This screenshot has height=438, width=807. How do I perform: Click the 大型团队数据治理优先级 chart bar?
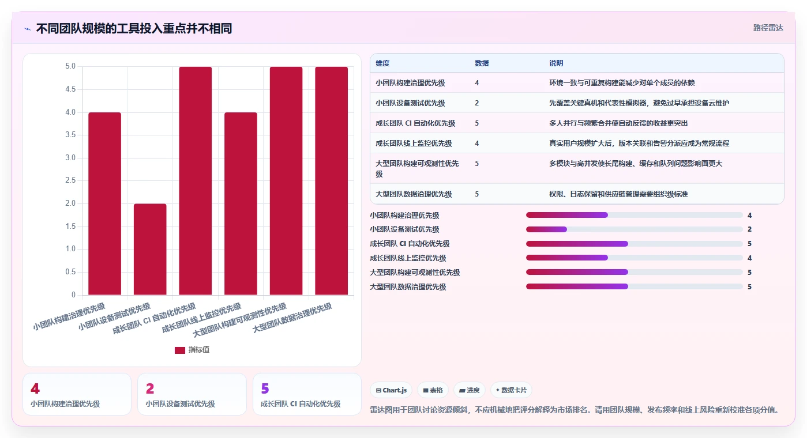coord(332,181)
